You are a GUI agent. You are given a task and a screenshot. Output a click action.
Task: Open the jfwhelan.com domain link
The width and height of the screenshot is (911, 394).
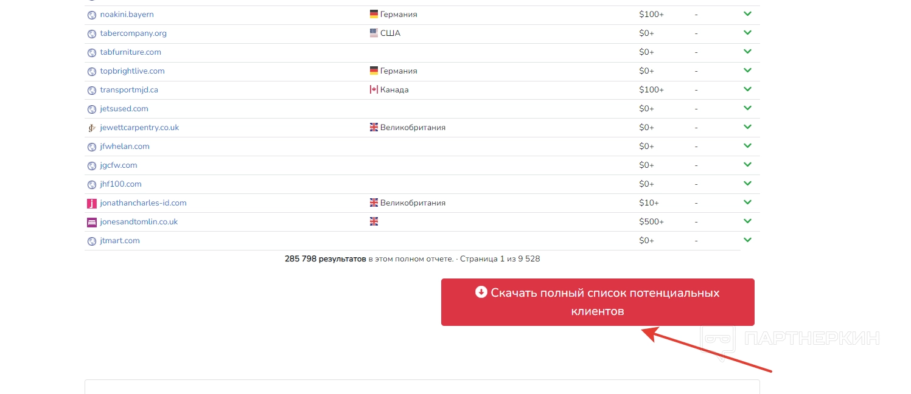[x=125, y=147]
